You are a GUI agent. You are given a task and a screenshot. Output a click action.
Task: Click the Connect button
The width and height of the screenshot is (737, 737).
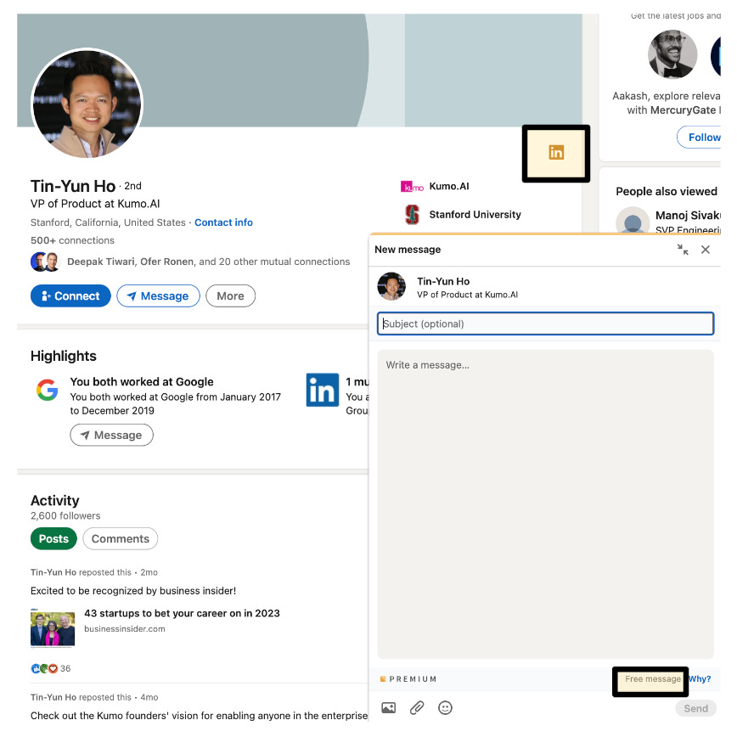70,296
